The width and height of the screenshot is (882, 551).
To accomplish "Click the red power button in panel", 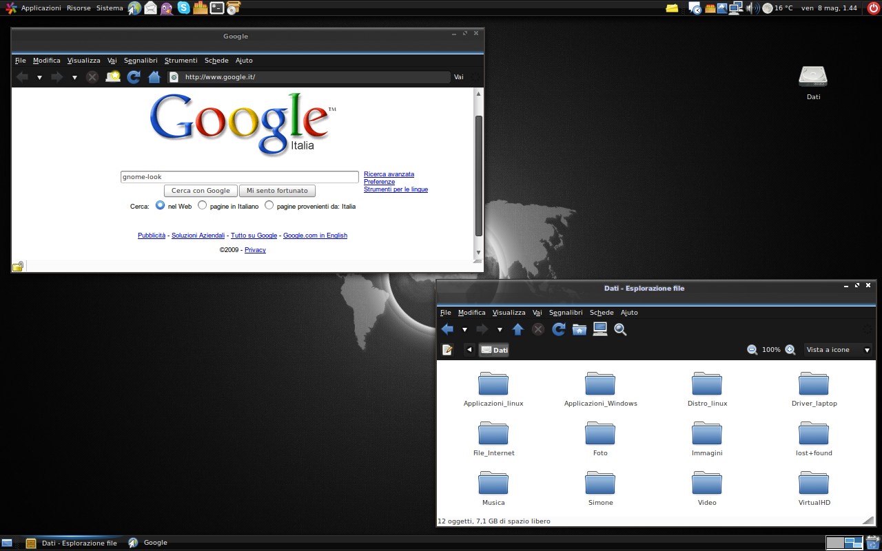I will (x=874, y=8).
